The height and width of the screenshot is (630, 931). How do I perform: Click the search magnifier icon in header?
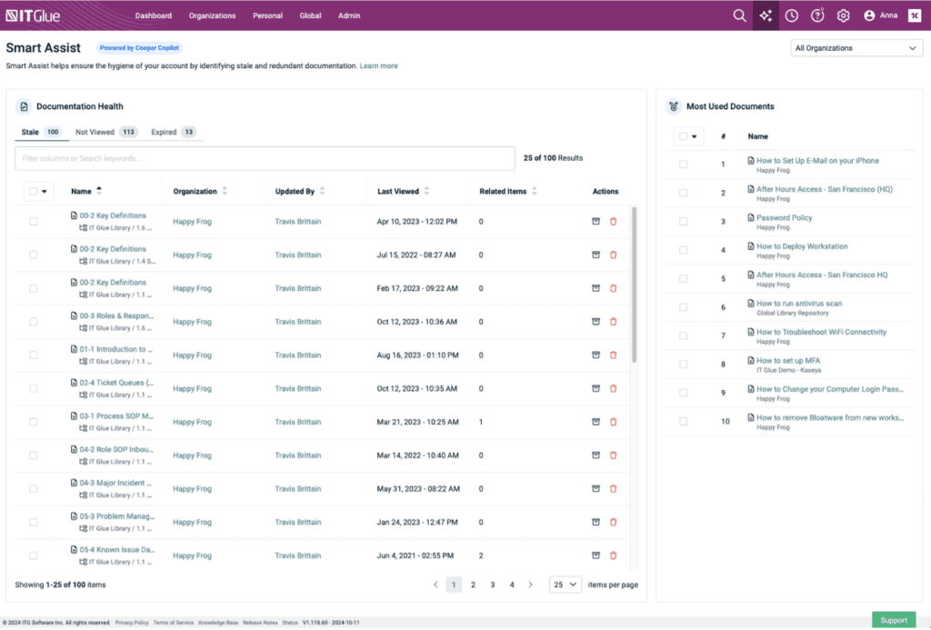point(739,15)
